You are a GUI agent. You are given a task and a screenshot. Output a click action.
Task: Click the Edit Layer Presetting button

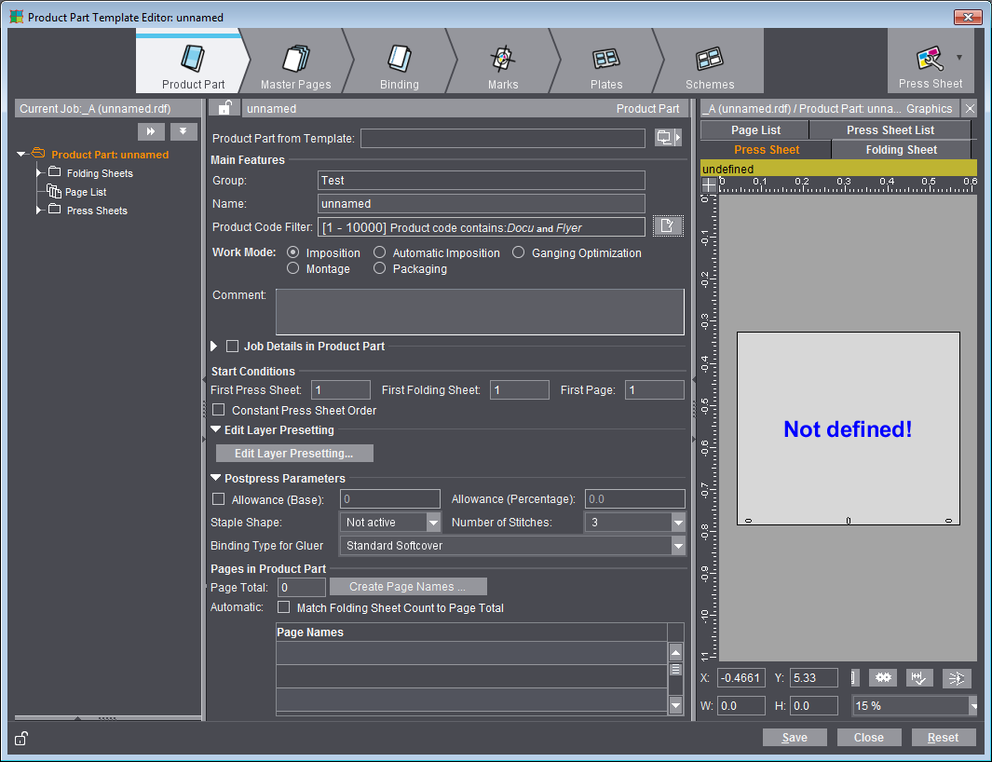click(294, 454)
